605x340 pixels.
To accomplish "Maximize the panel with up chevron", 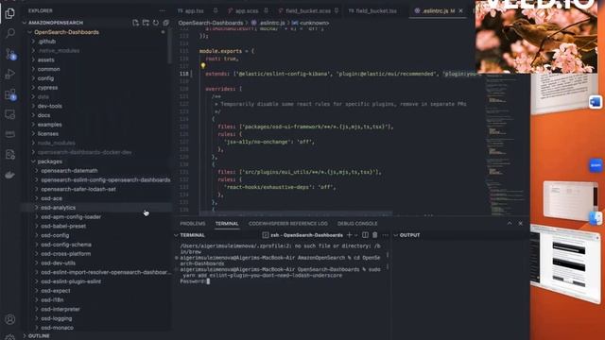I will tap(510, 223).
